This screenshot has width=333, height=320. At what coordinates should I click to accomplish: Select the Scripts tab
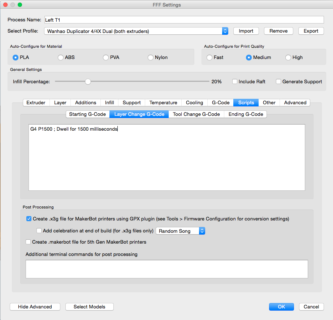(x=246, y=102)
